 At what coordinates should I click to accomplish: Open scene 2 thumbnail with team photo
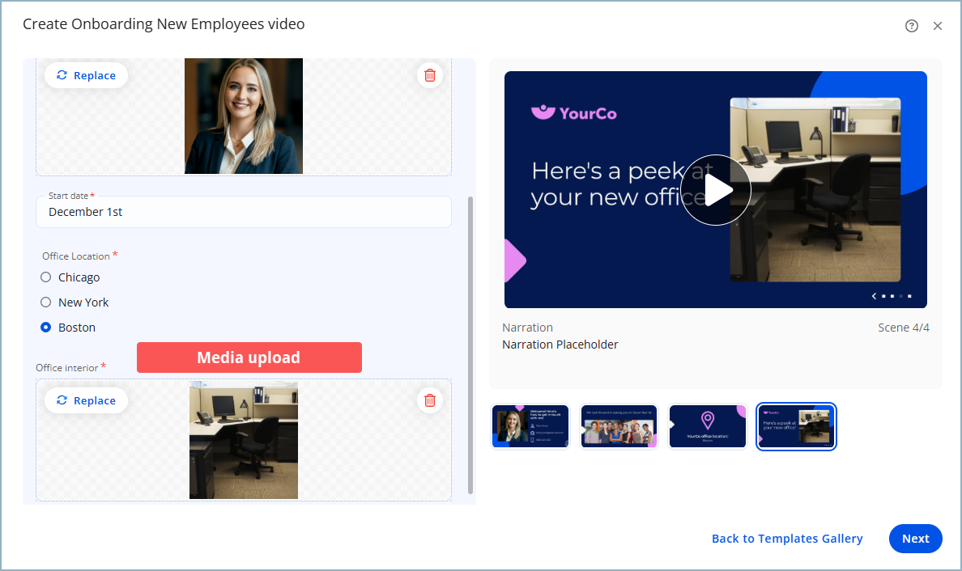[x=619, y=426]
